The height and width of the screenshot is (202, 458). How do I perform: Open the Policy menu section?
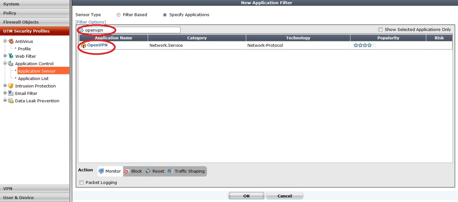click(x=35, y=13)
